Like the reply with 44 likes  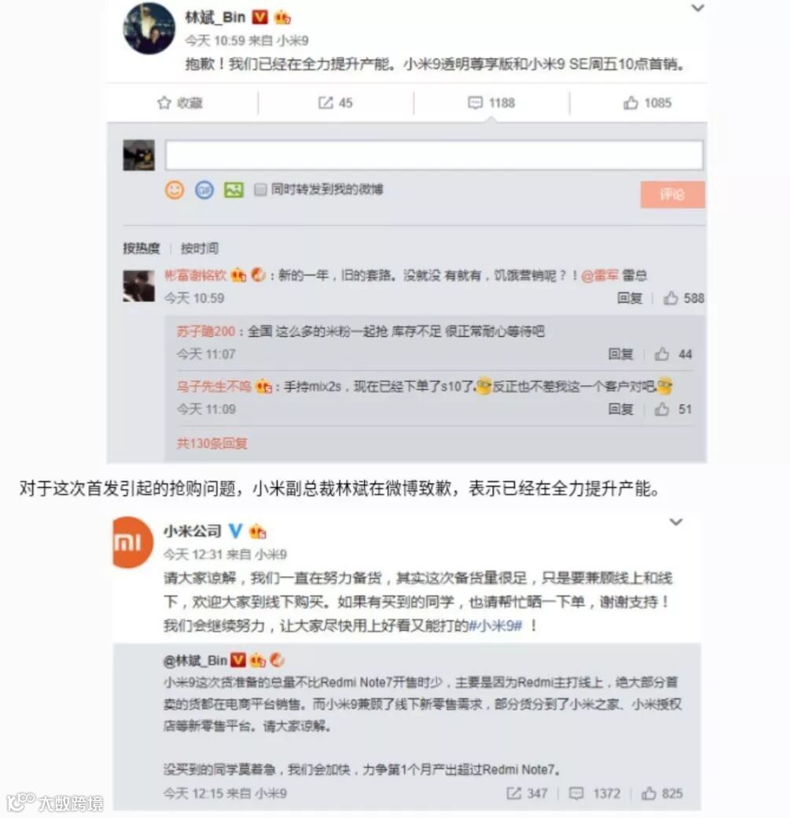673,354
